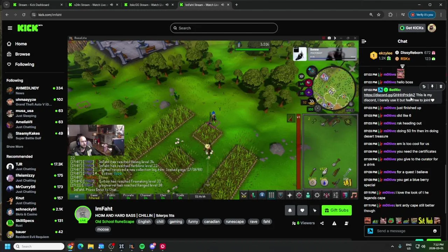Open the Spellbook tab in game

click(299, 195)
